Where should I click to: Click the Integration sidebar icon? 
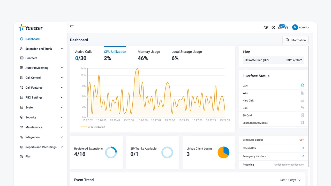tap(22, 137)
